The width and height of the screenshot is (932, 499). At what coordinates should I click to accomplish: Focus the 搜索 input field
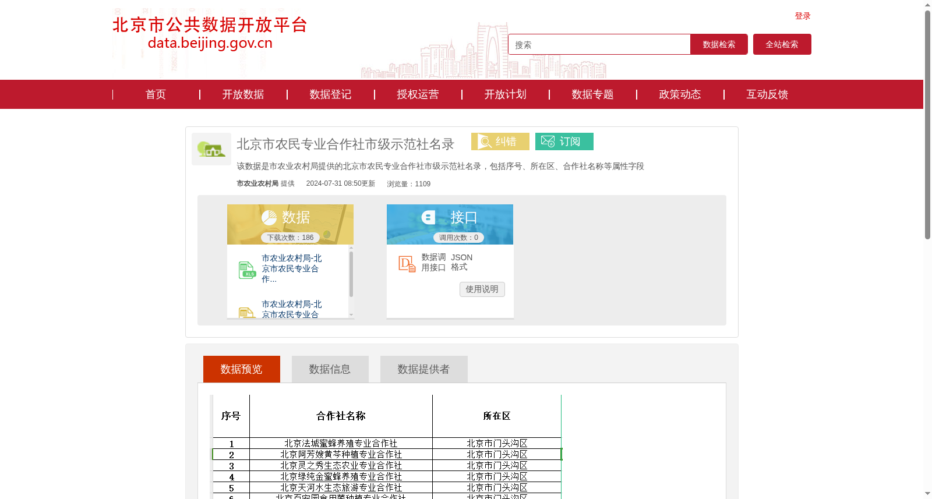point(599,44)
